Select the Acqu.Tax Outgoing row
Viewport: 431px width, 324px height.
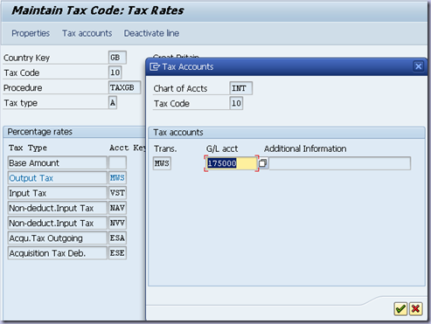(x=58, y=238)
